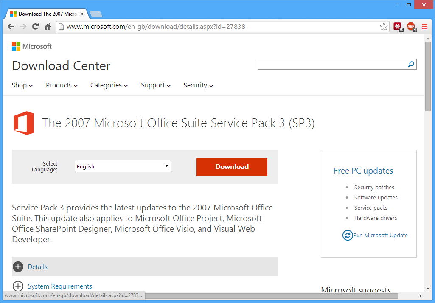Open the System Requirements link
This screenshot has width=435, height=303.
[60, 286]
